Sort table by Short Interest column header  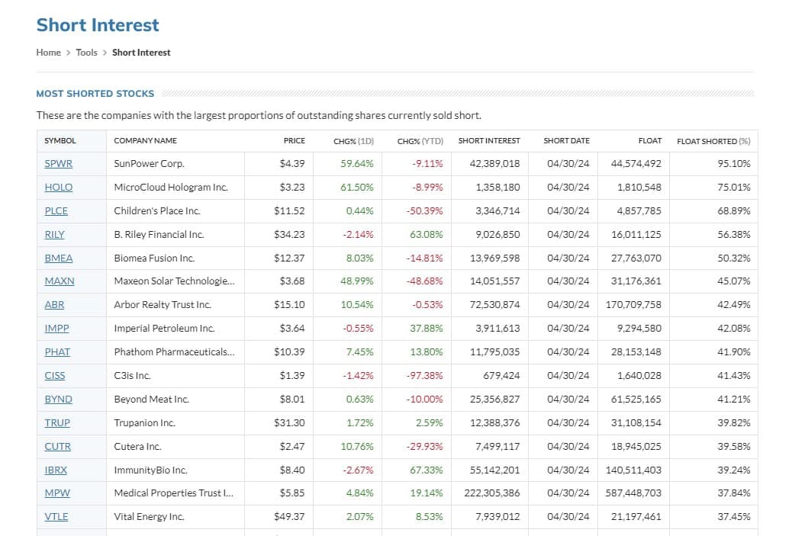click(488, 141)
